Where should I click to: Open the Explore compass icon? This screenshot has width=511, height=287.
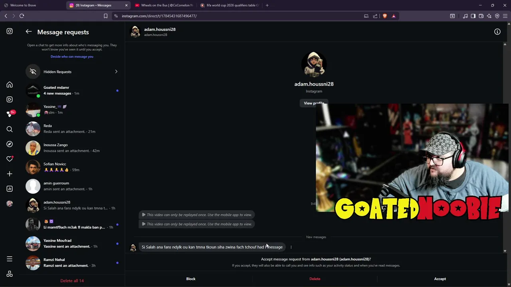click(10, 144)
